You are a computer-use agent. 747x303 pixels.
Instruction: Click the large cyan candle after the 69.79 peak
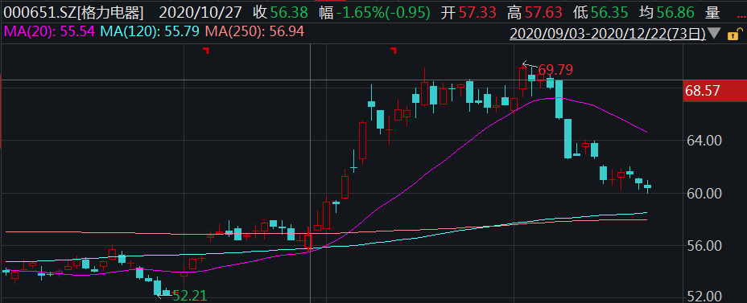559,99
